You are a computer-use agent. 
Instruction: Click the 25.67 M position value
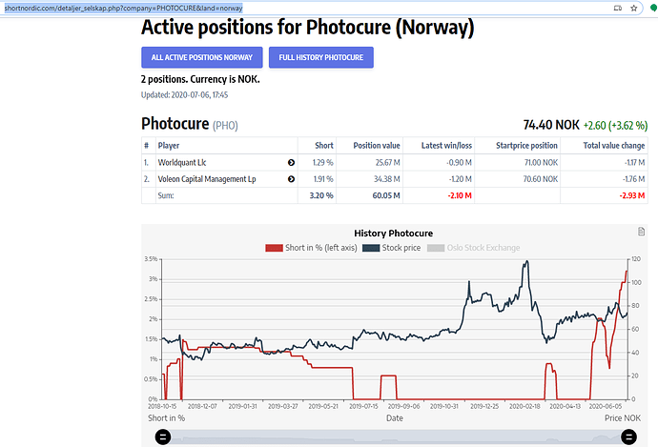point(387,163)
